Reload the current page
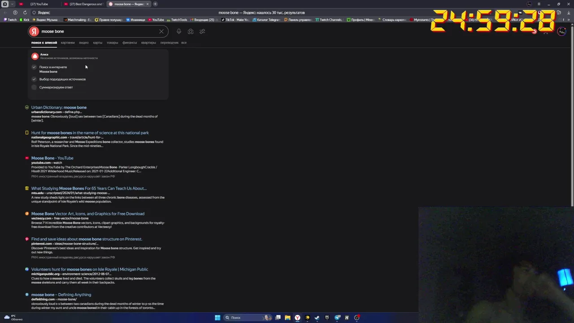The image size is (574, 323). pos(25,13)
